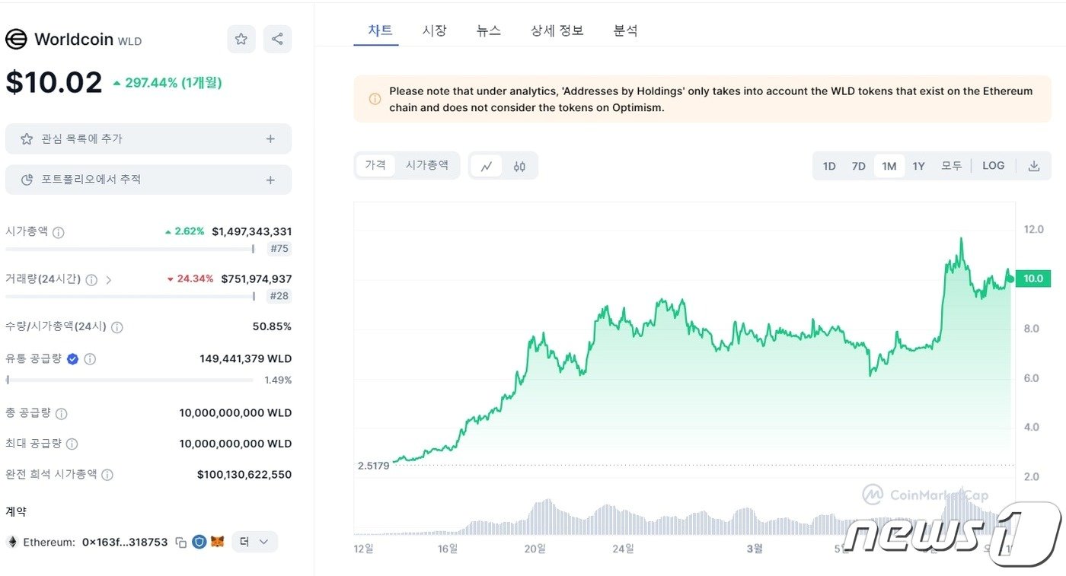Show info for 완전 희석 시가총액

pos(107,475)
